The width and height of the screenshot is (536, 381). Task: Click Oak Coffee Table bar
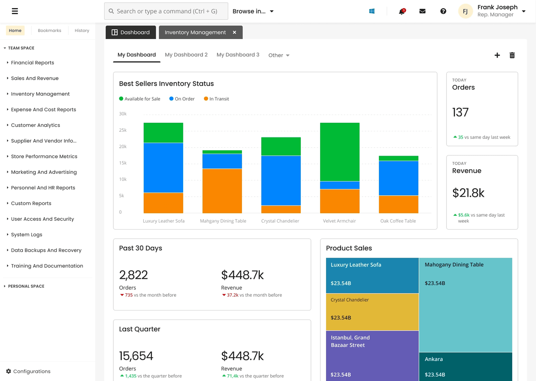[x=398, y=184]
